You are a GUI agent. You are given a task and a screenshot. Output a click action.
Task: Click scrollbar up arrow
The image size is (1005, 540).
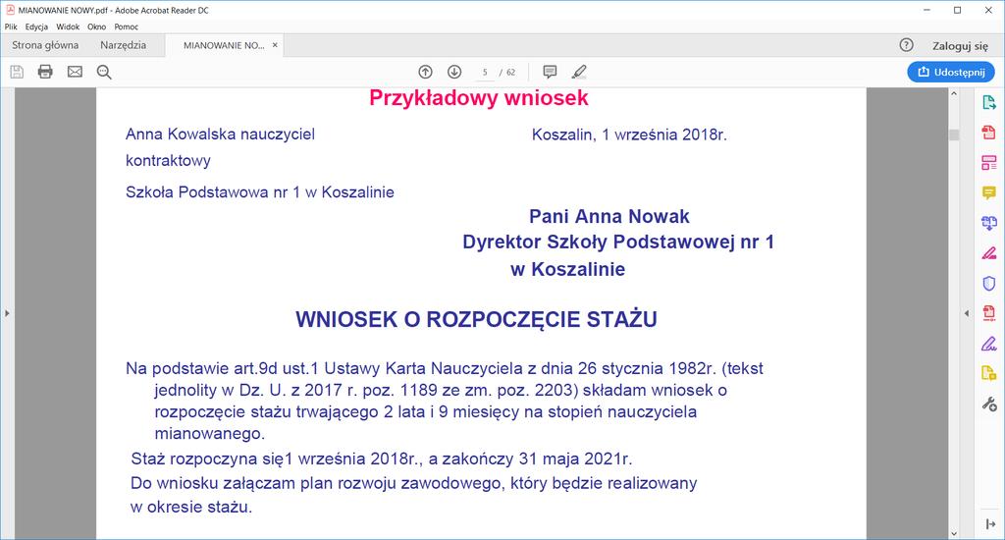click(x=954, y=93)
